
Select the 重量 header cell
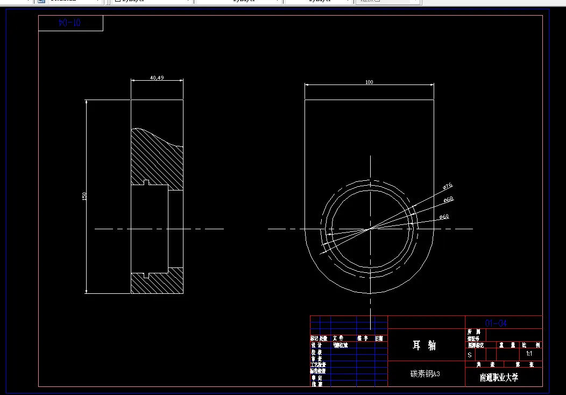[507, 345]
